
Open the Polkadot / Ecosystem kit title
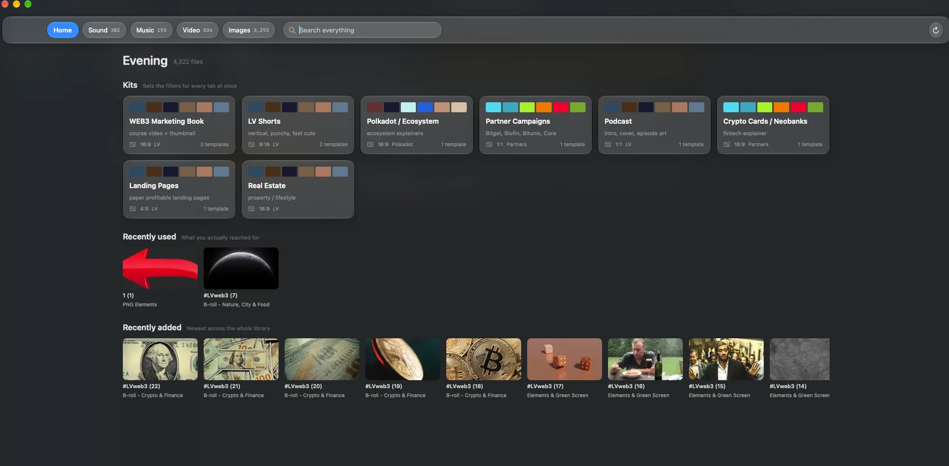[x=403, y=121]
